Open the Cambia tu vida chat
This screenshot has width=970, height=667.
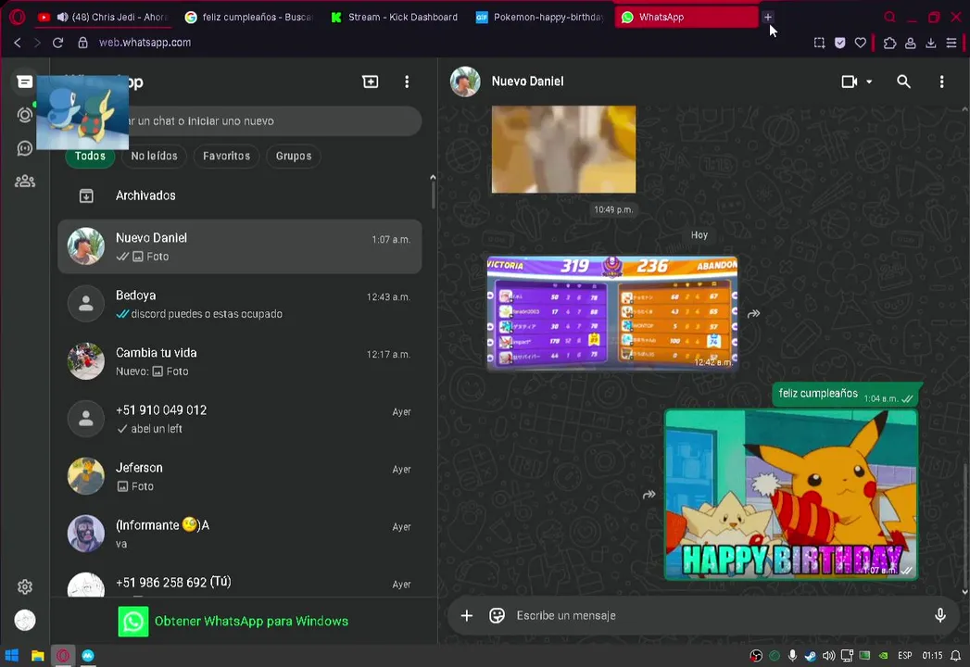coord(240,361)
